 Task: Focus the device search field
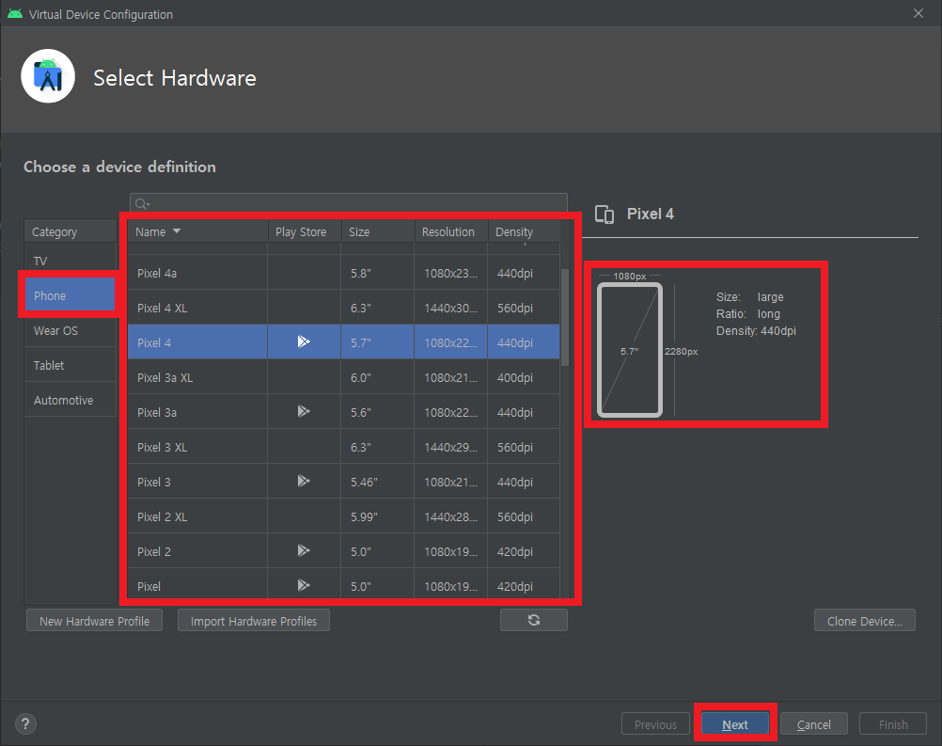click(x=349, y=203)
